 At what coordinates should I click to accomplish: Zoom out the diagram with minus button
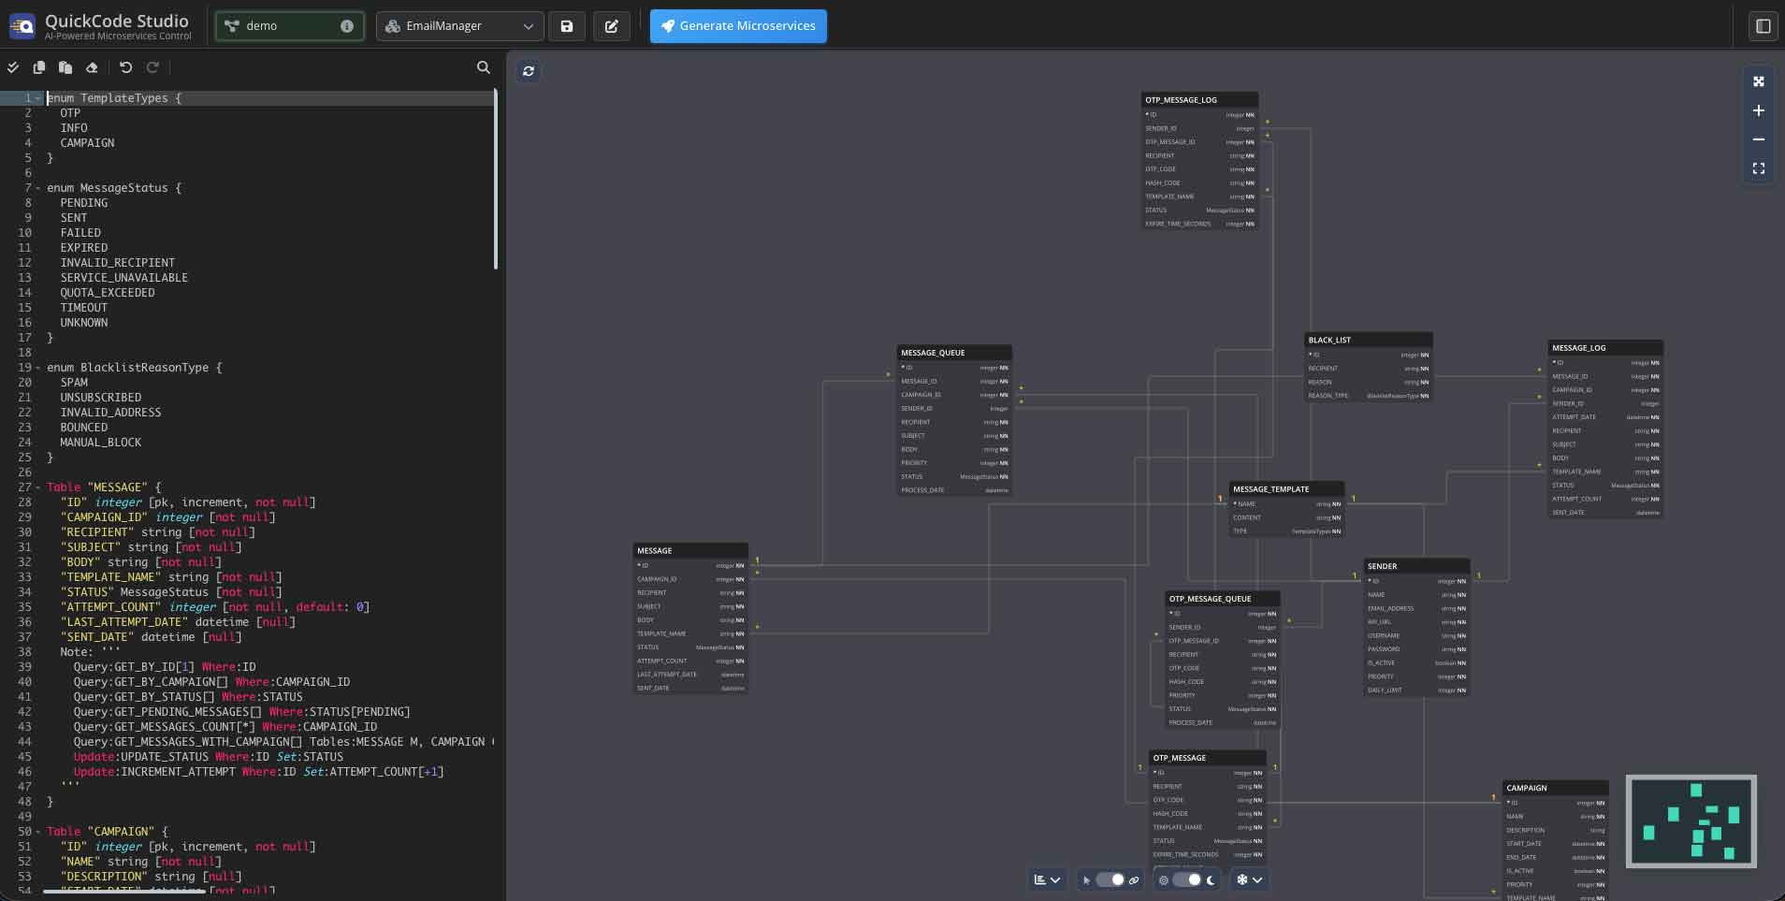tap(1758, 139)
